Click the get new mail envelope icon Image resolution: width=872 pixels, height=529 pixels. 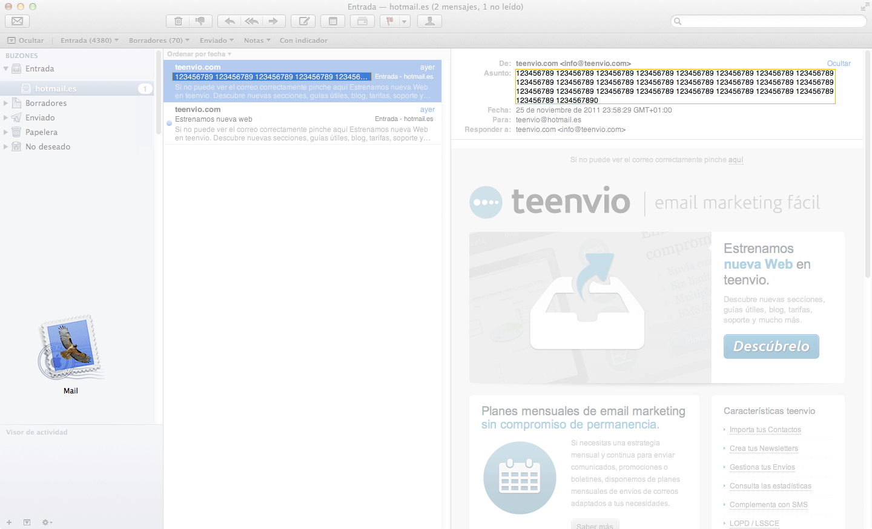(18, 21)
